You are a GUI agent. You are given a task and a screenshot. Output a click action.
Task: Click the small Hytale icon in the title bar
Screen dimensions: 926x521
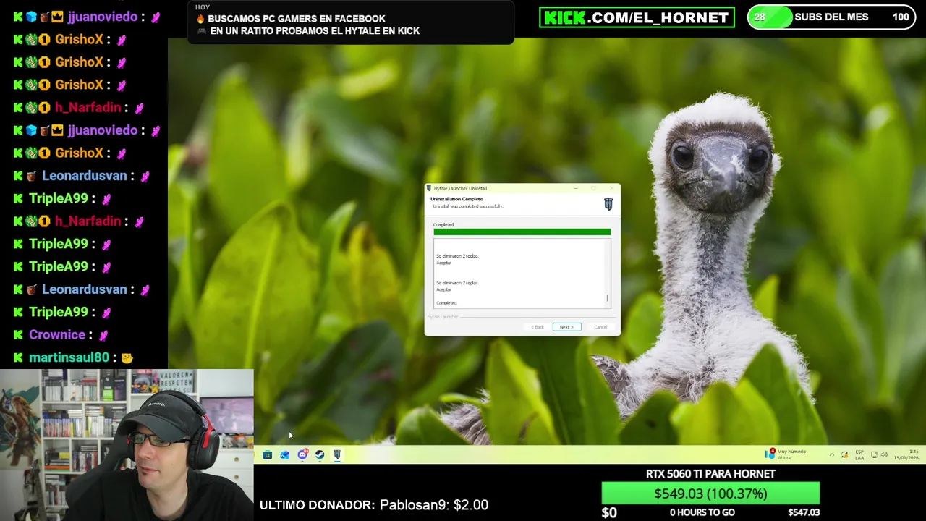(429, 188)
